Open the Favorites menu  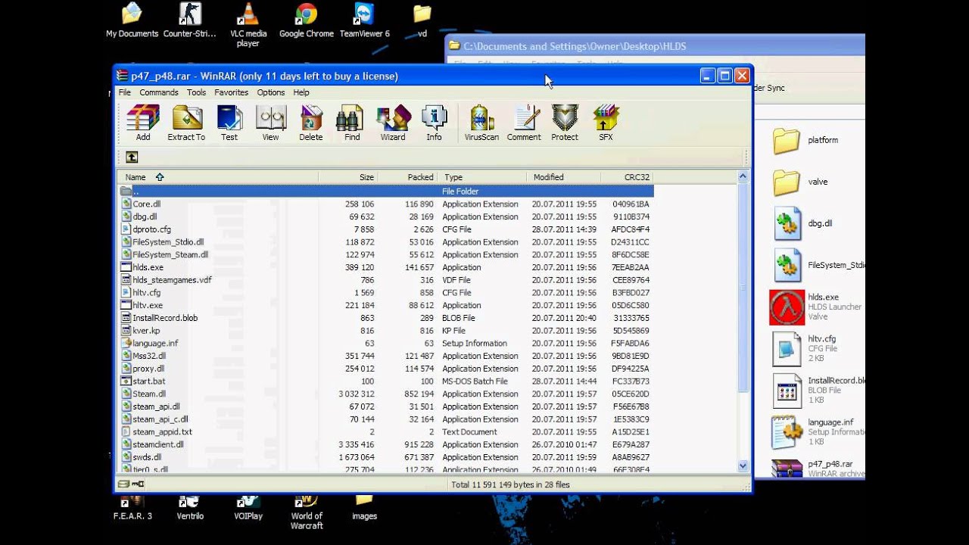(x=232, y=92)
